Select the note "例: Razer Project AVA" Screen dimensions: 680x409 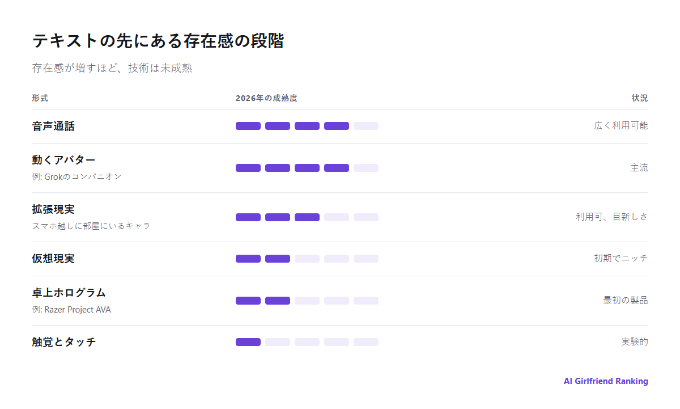pyautogui.click(x=71, y=310)
